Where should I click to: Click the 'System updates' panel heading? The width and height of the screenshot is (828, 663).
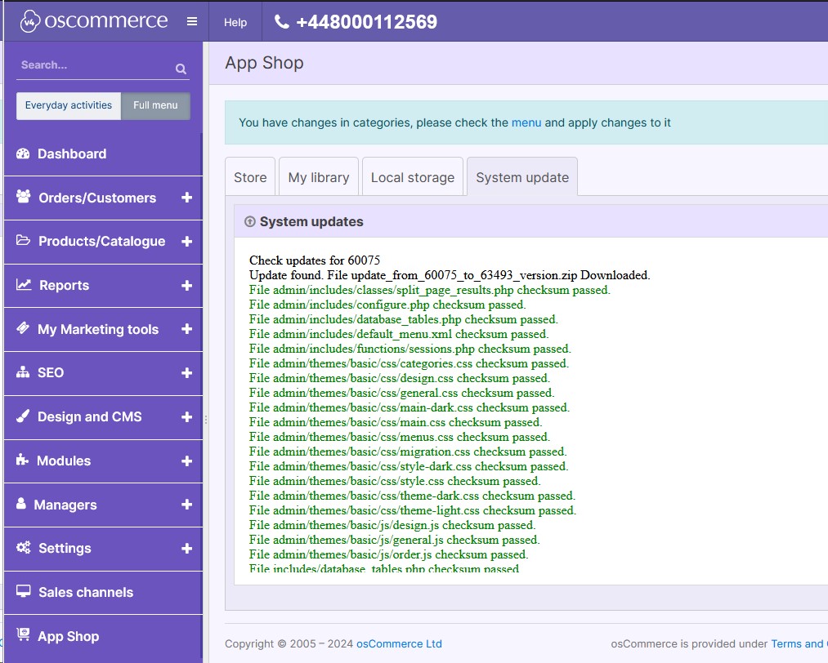click(x=311, y=221)
